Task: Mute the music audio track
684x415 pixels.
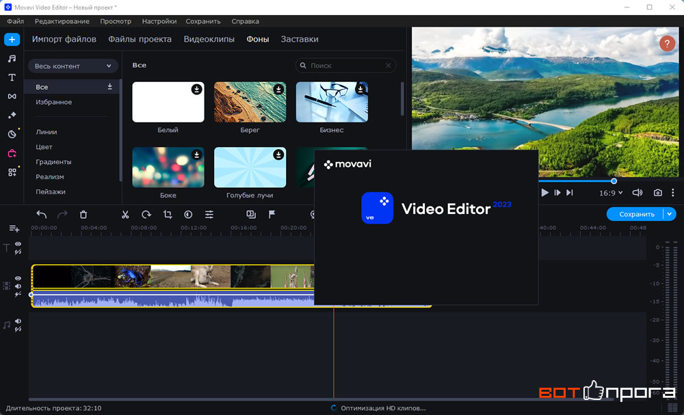Action: click(x=18, y=321)
